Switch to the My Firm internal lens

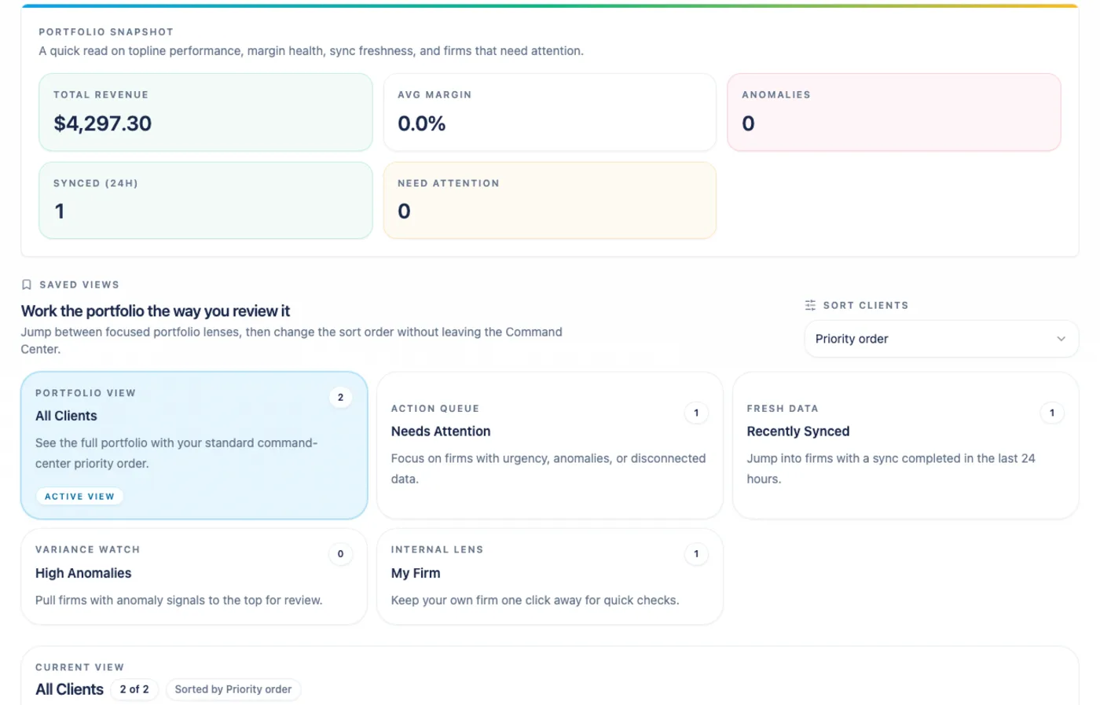tap(550, 576)
